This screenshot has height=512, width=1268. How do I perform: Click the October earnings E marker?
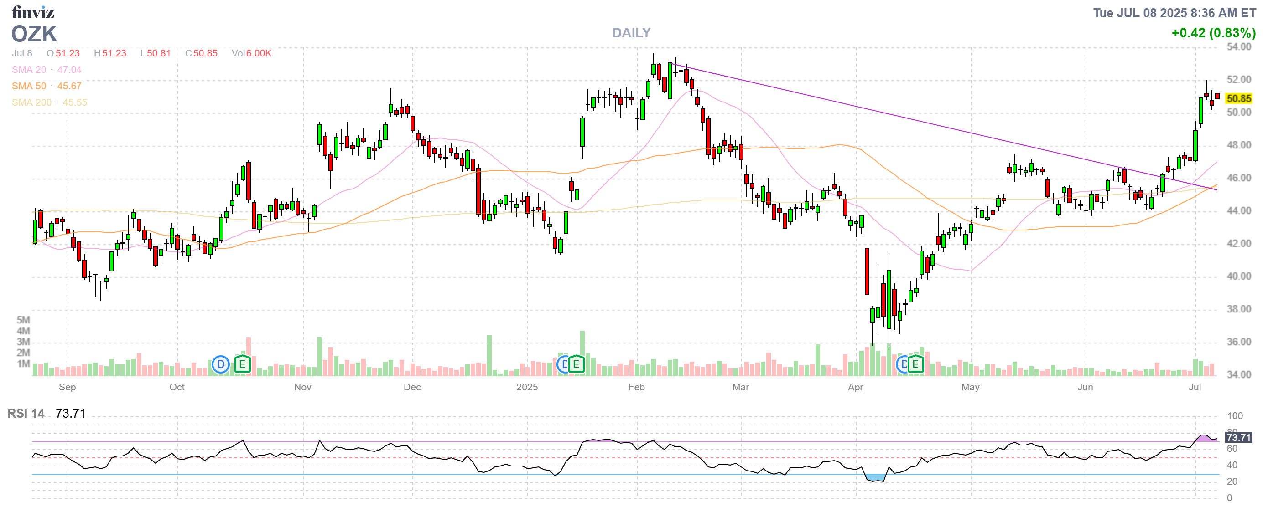(242, 364)
